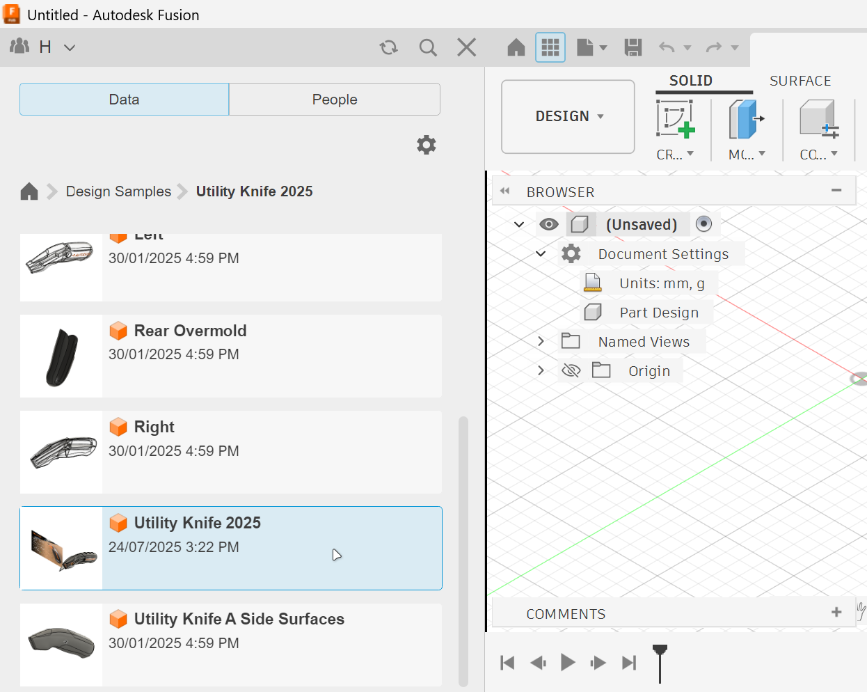867x692 pixels.
Task: Navigate to Design Samples breadcrumb
Action: click(x=118, y=191)
